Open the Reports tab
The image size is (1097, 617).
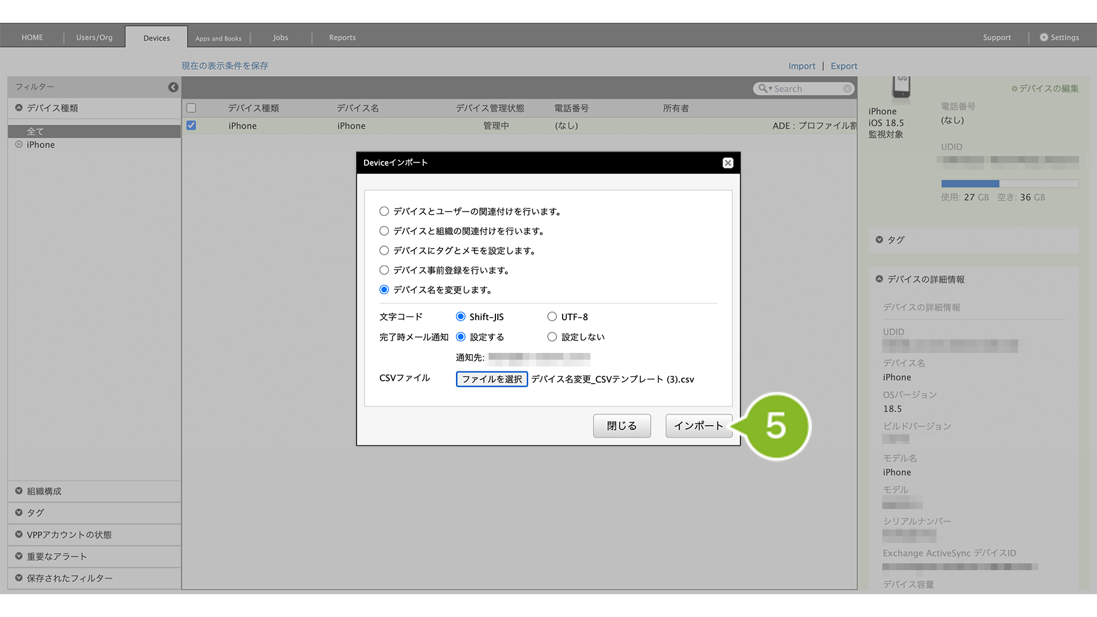click(342, 38)
